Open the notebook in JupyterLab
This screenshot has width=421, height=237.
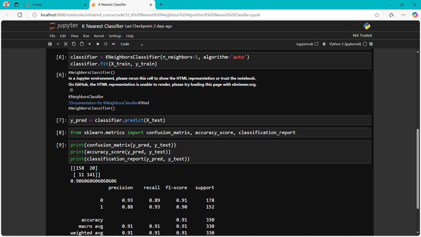(307, 44)
